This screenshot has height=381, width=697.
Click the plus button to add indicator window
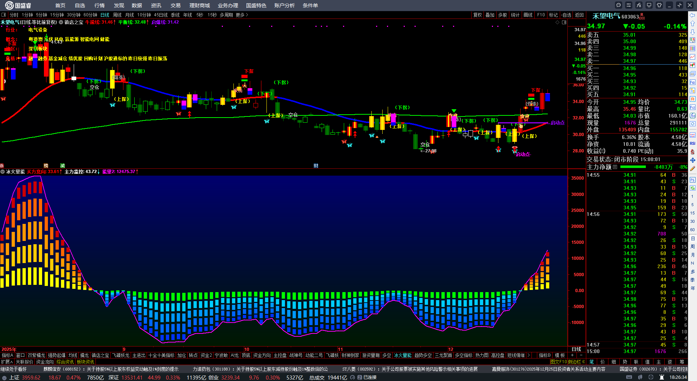[572, 355]
